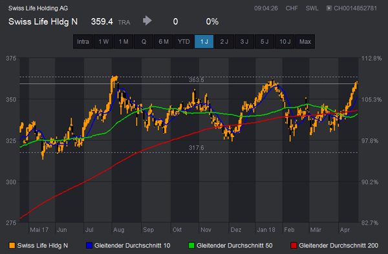Show the 5 J chart range
The image size is (388, 254).
[x=264, y=41]
